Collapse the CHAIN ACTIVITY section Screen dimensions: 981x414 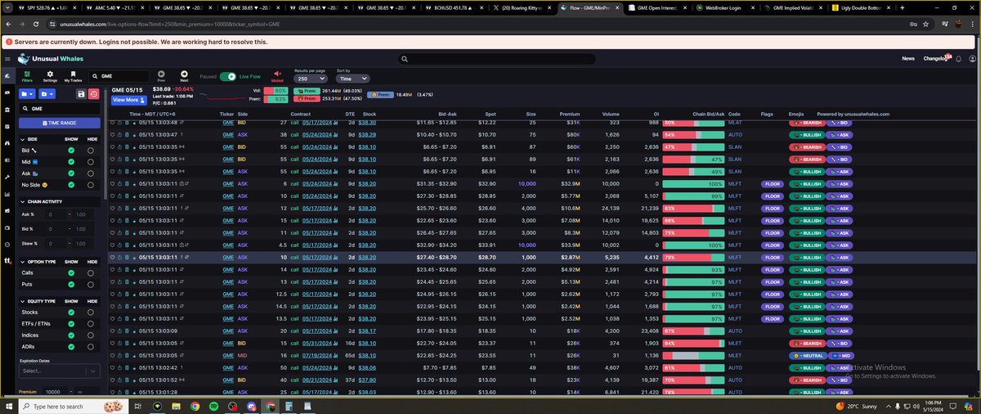pyautogui.click(x=22, y=201)
